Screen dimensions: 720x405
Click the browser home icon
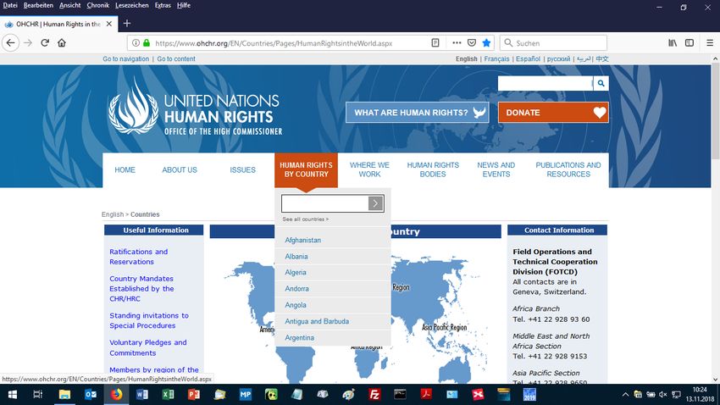[x=62, y=42]
